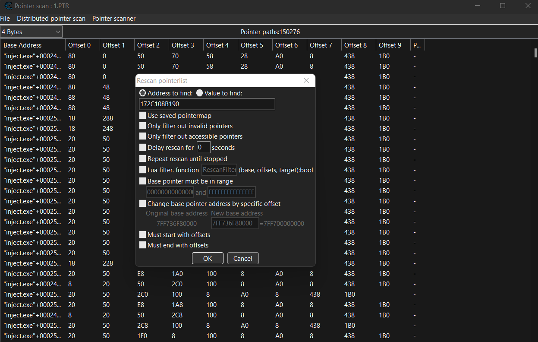Click the Offset 8 column header
The image size is (538, 342).
pyautogui.click(x=359, y=45)
